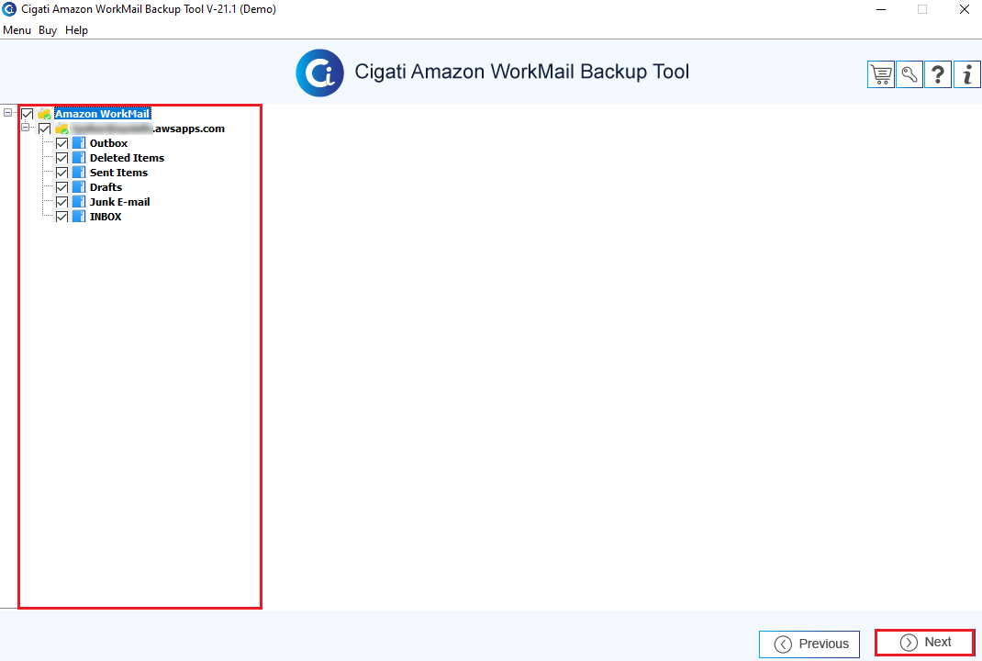Open the Menu menu

point(17,30)
